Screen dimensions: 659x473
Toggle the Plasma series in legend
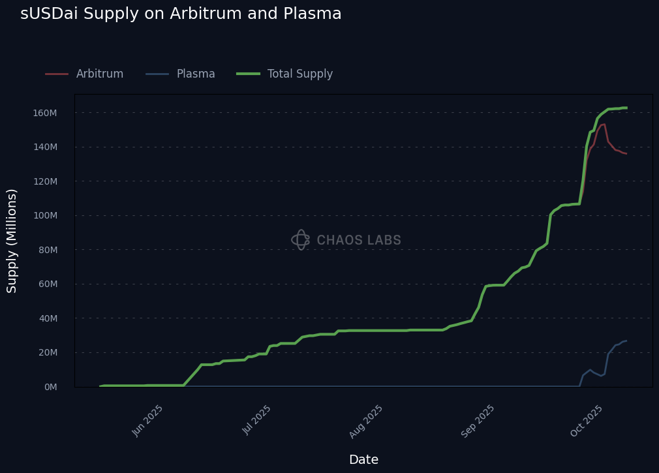pos(195,74)
